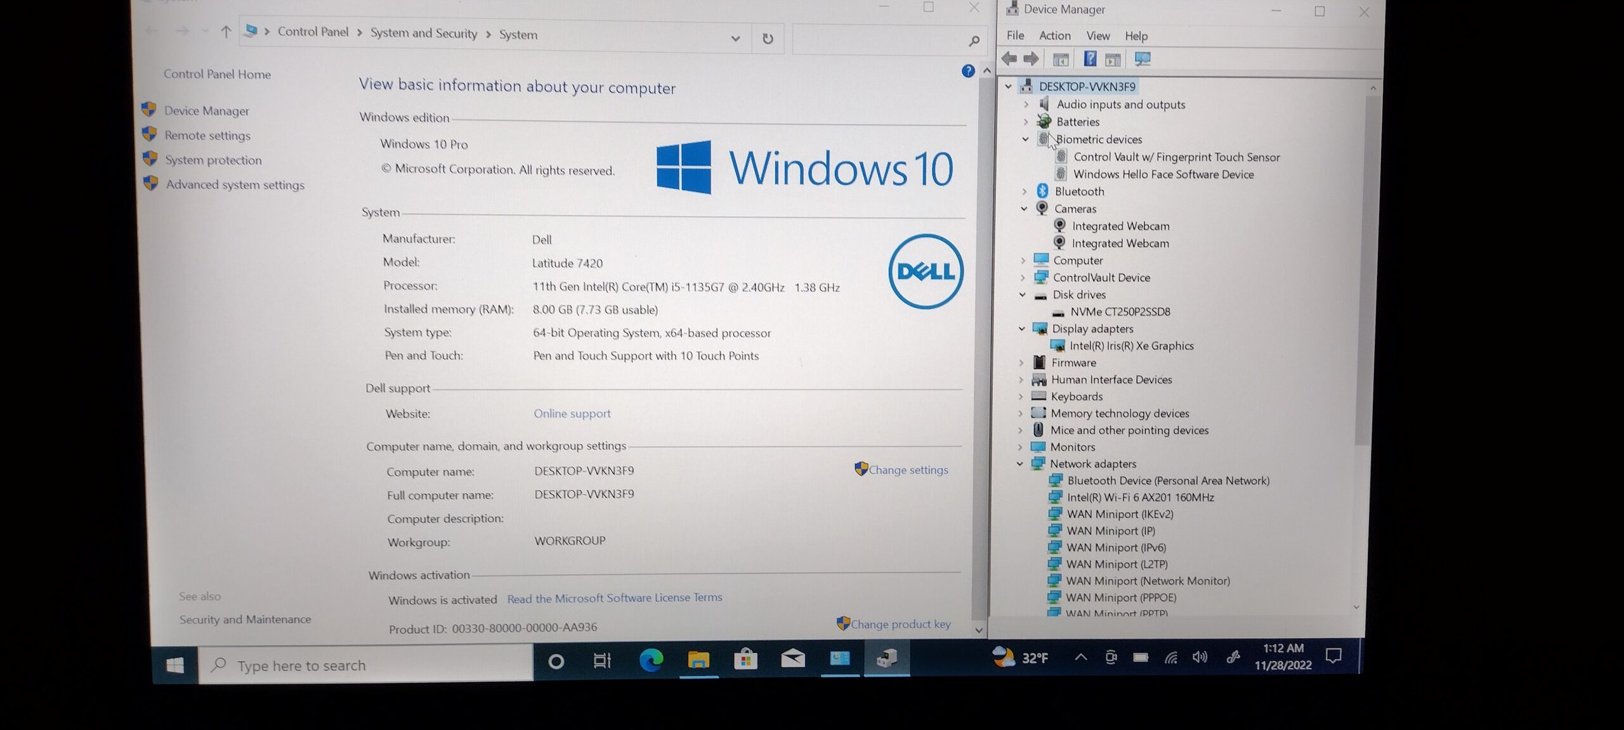Select DESKTOP-VVKN3F9 root node in Device Manager
This screenshot has height=730, width=1624.
pos(1087,86)
